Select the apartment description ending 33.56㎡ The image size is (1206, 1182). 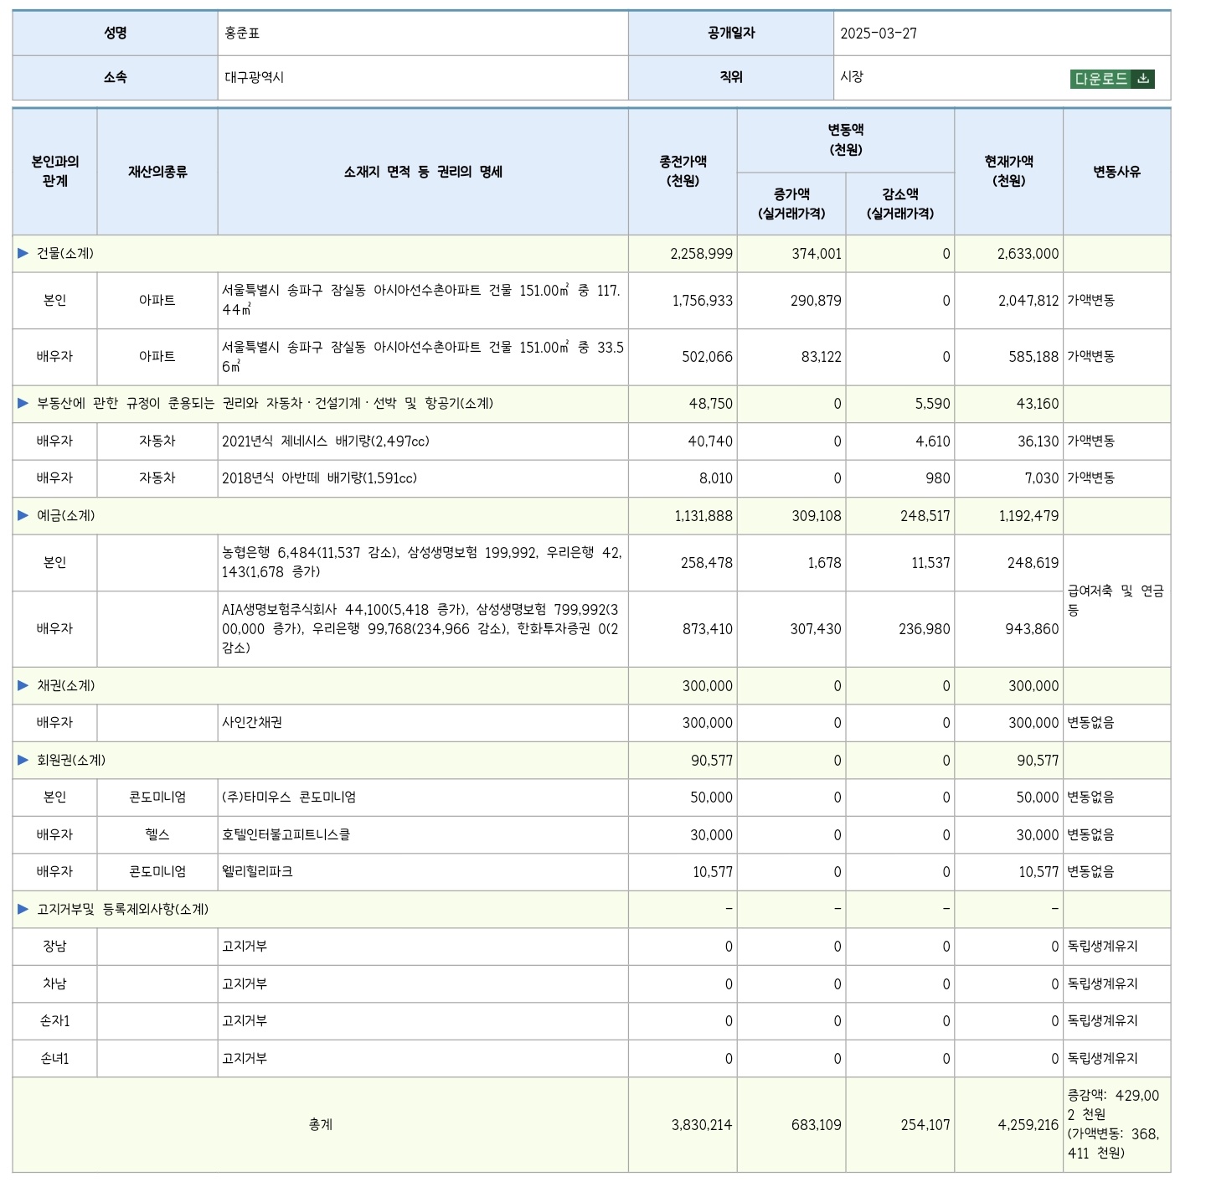(x=423, y=357)
